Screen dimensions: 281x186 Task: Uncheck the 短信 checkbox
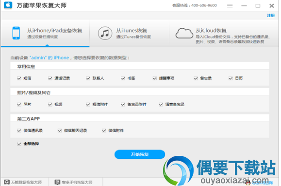click(x=19, y=78)
